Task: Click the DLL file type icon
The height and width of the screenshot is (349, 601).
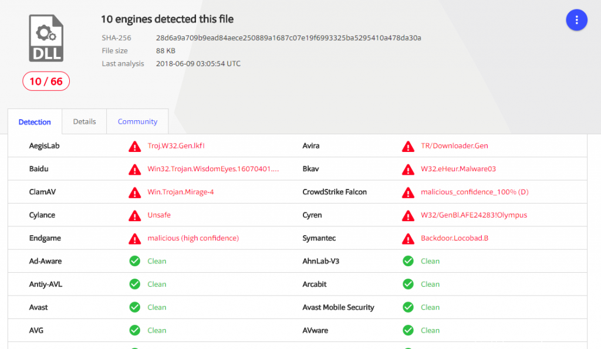Action: [46, 38]
